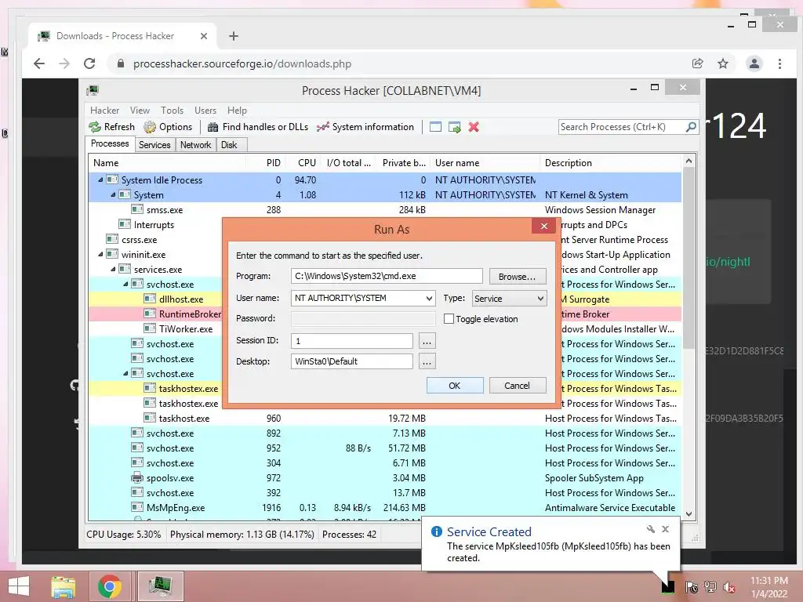Open File Explorer from the taskbar

coord(64,586)
